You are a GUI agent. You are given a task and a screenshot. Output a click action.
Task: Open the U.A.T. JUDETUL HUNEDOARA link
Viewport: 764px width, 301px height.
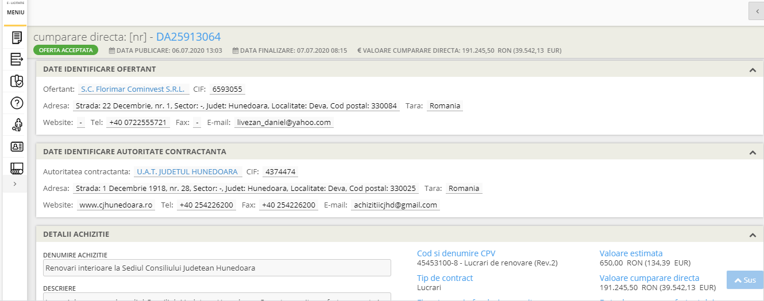[187, 171]
